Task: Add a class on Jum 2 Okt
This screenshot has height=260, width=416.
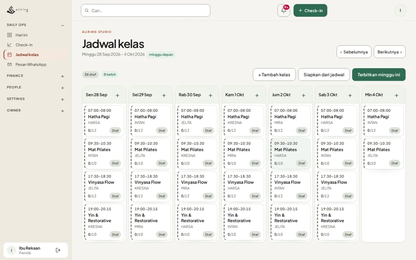Action: (x=304, y=95)
